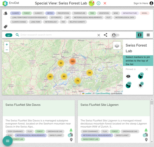Toggle polygon layers filter with 6 badge
The height and width of the screenshot is (147, 154).
[x=141, y=85]
